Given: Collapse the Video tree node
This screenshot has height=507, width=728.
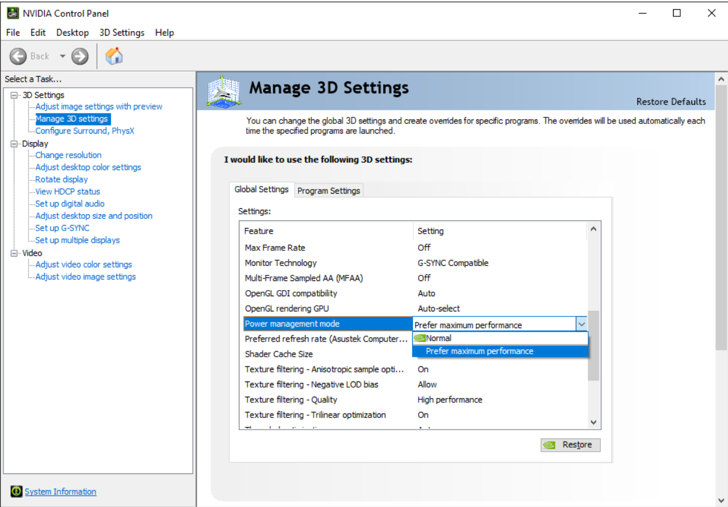Looking at the screenshot, I should point(14,253).
